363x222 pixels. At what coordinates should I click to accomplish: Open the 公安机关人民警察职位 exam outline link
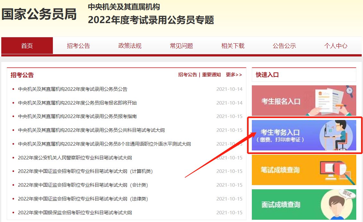[x=75, y=158]
